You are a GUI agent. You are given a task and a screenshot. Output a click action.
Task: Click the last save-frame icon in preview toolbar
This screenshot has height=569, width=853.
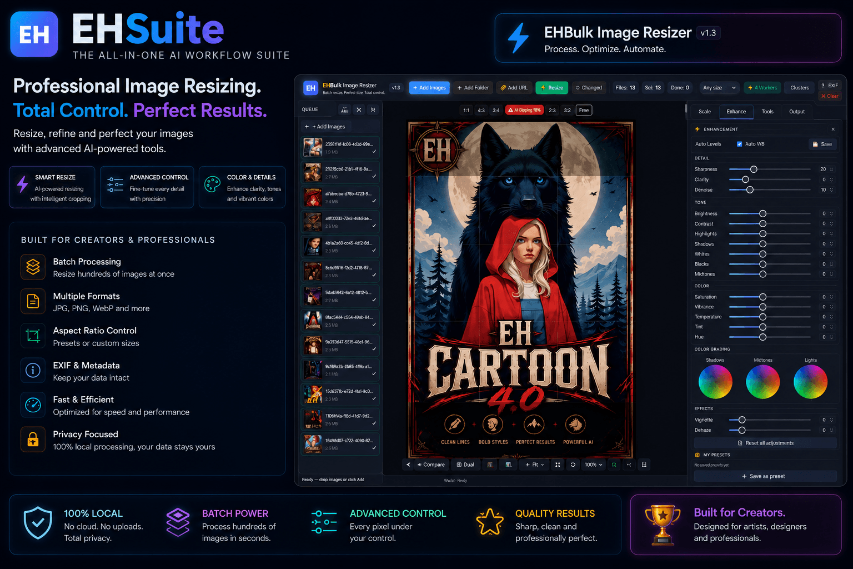tap(644, 465)
